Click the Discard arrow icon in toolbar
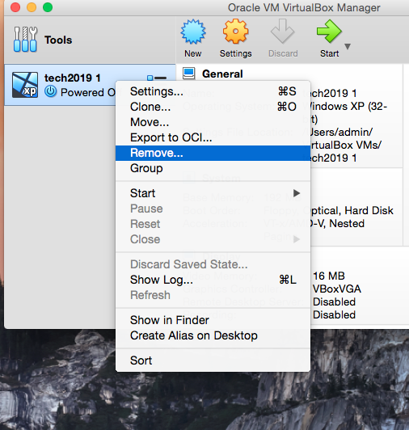The height and width of the screenshot is (430, 409). (x=283, y=32)
